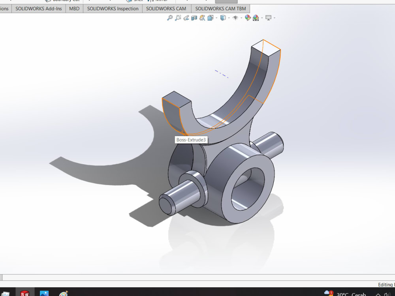
Task: Toggle the Section View tool
Action: (194, 17)
